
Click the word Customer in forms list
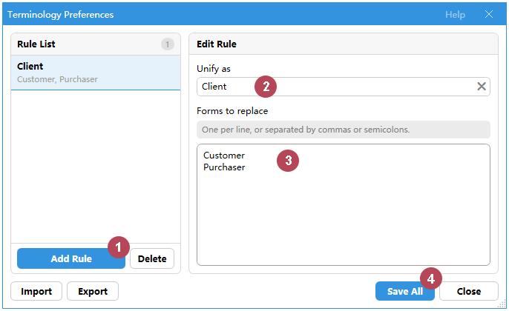[224, 155]
